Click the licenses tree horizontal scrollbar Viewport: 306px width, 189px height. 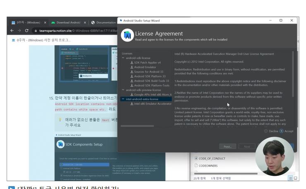137,126
